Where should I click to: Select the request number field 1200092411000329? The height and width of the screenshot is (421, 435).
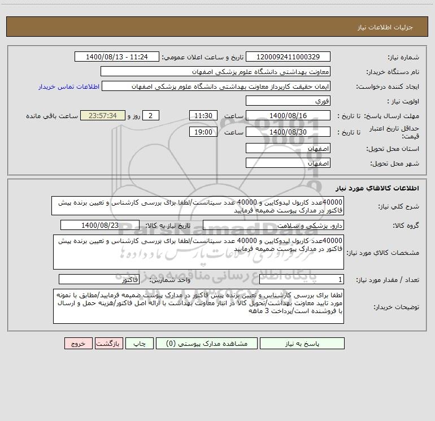coord(288,57)
